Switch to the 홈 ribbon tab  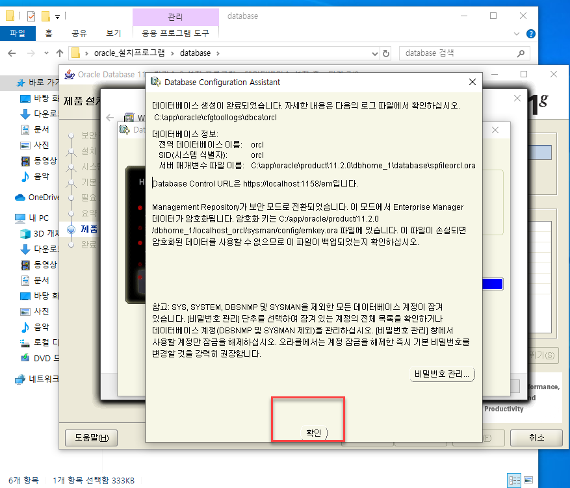(x=49, y=33)
